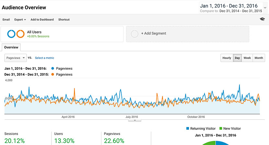This screenshot has width=269, height=145.
Task: Click the blue All Users donut icon
Action: point(11,34)
